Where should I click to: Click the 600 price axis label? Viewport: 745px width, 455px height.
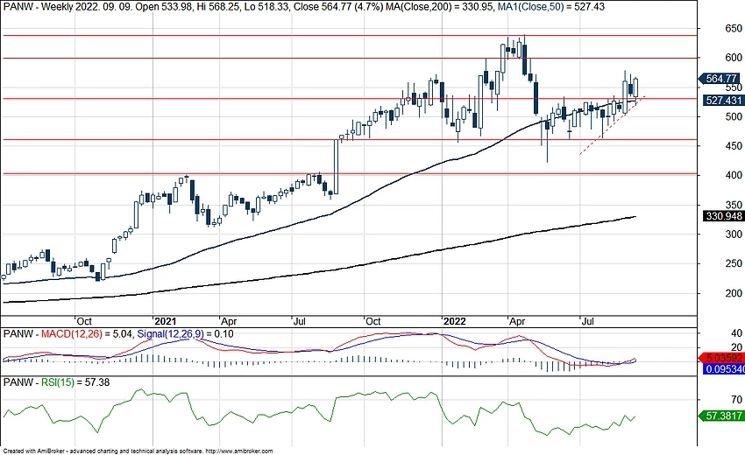[x=733, y=58]
